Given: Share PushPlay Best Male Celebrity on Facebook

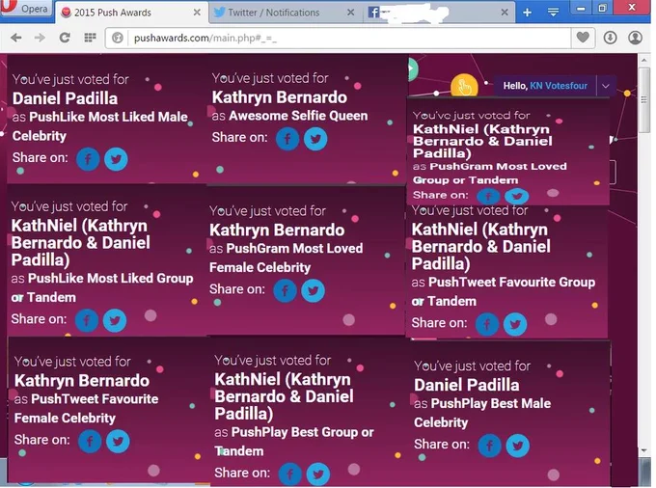Looking at the screenshot, I should (489, 446).
